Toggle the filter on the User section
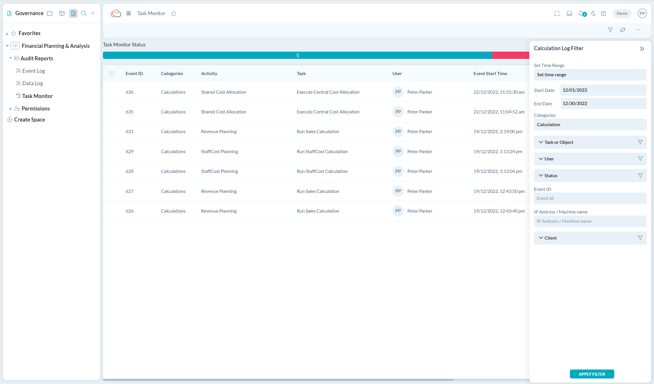The image size is (654, 384). point(640,159)
